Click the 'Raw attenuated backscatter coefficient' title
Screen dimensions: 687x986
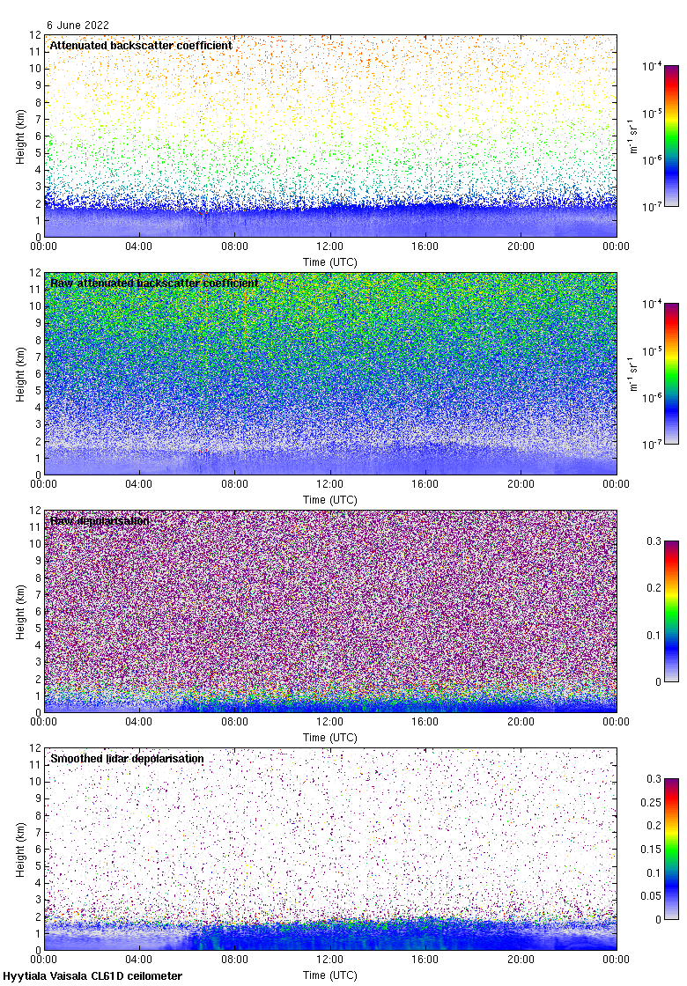click(154, 283)
